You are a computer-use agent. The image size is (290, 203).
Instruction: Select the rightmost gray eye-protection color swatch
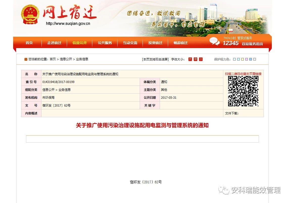point(255,59)
